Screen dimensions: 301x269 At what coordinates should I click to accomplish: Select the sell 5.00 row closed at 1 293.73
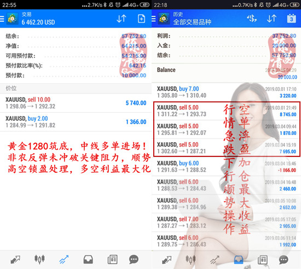click(x=227, y=110)
